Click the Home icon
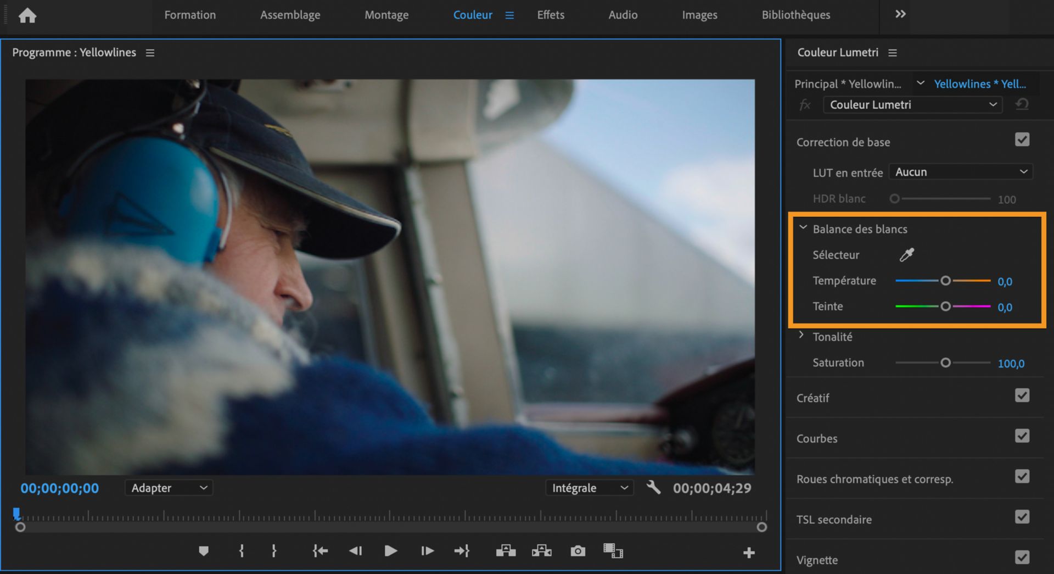 27,15
